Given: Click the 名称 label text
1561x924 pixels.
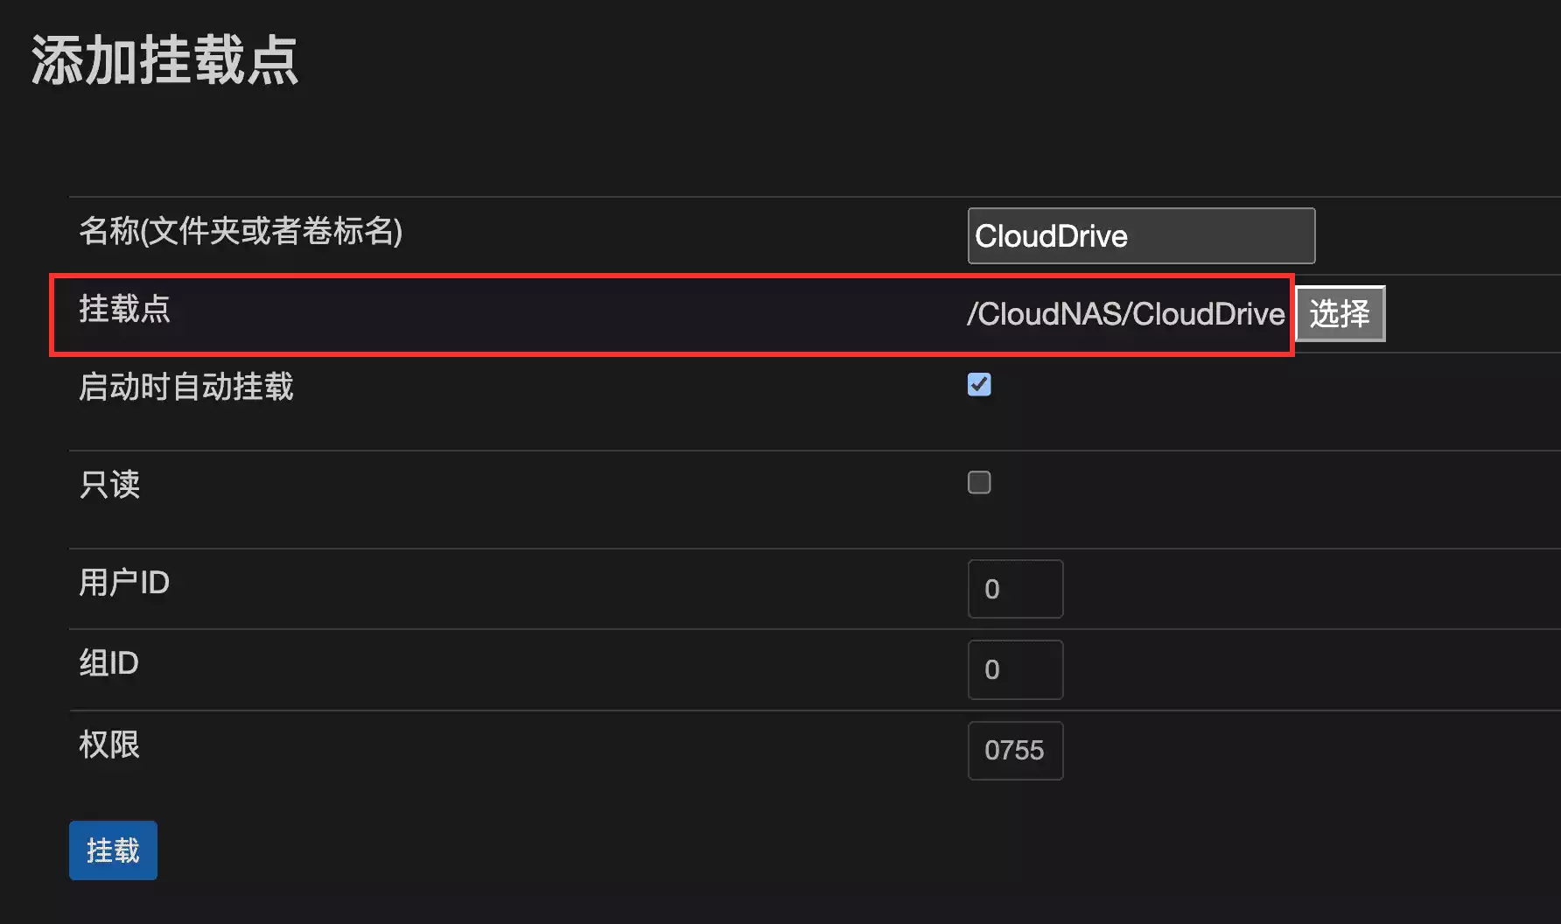Looking at the screenshot, I should (x=109, y=231).
